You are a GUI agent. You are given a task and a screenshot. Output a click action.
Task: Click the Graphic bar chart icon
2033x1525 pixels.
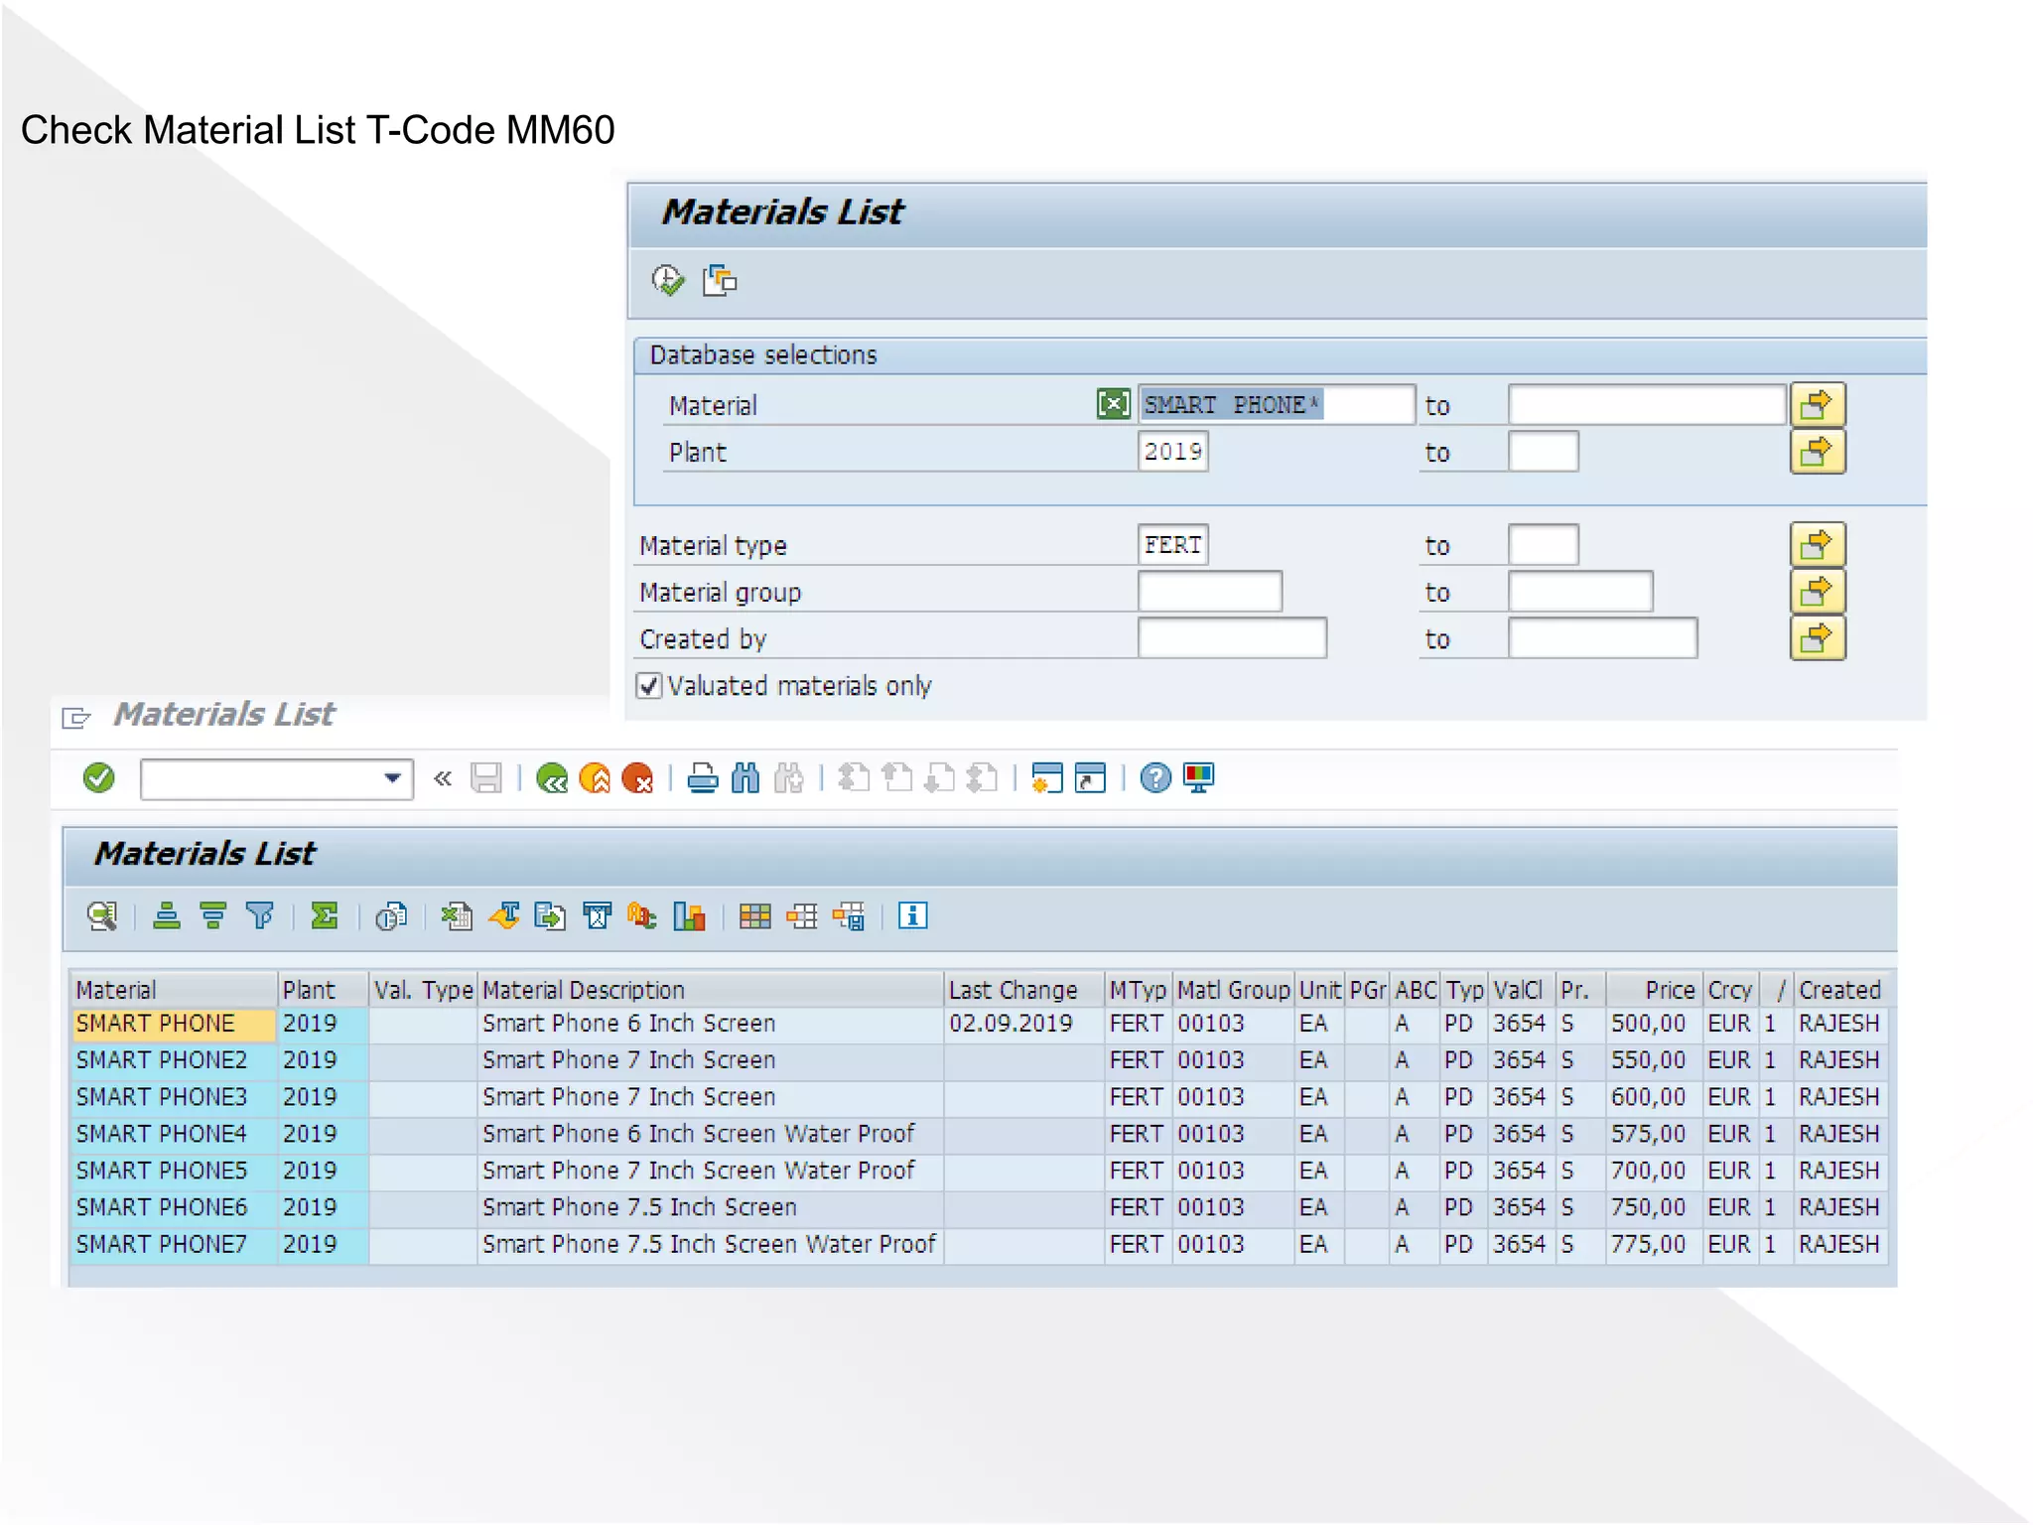(x=689, y=916)
